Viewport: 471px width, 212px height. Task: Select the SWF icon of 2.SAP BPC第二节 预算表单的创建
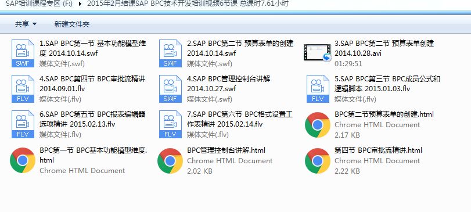170,53
